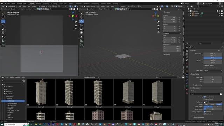224x126 pixels.
Task: Select the Measure tool in Camera Perspective viewport
Action: coord(3,41)
